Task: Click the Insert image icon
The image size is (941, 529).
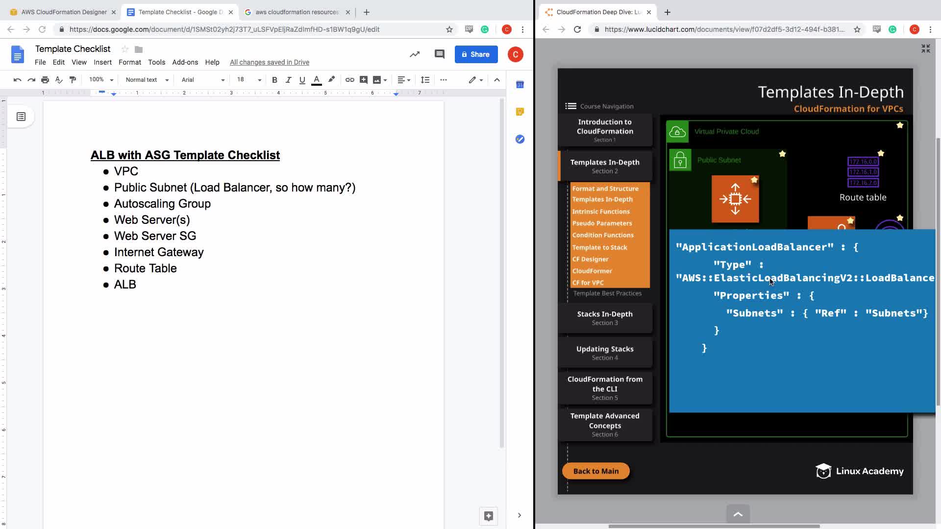Action: click(x=377, y=80)
